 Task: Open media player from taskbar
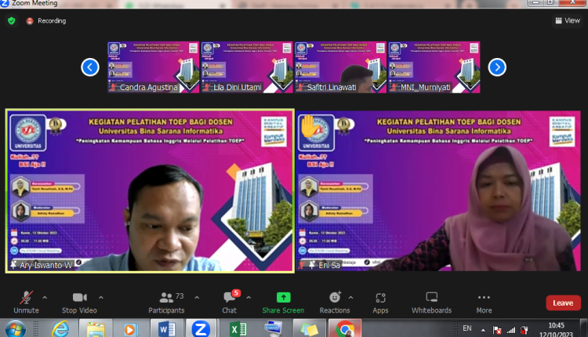click(129, 329)
